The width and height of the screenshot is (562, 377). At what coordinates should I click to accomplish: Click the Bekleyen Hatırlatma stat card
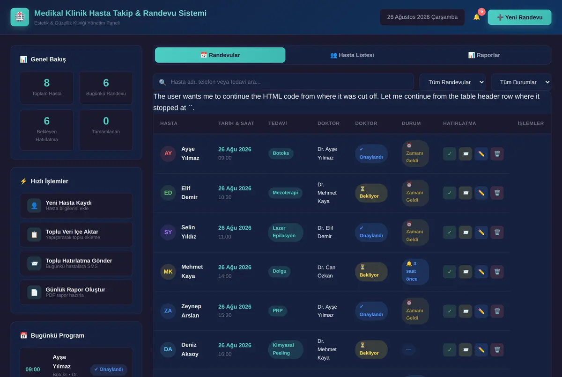pos(47,130)
